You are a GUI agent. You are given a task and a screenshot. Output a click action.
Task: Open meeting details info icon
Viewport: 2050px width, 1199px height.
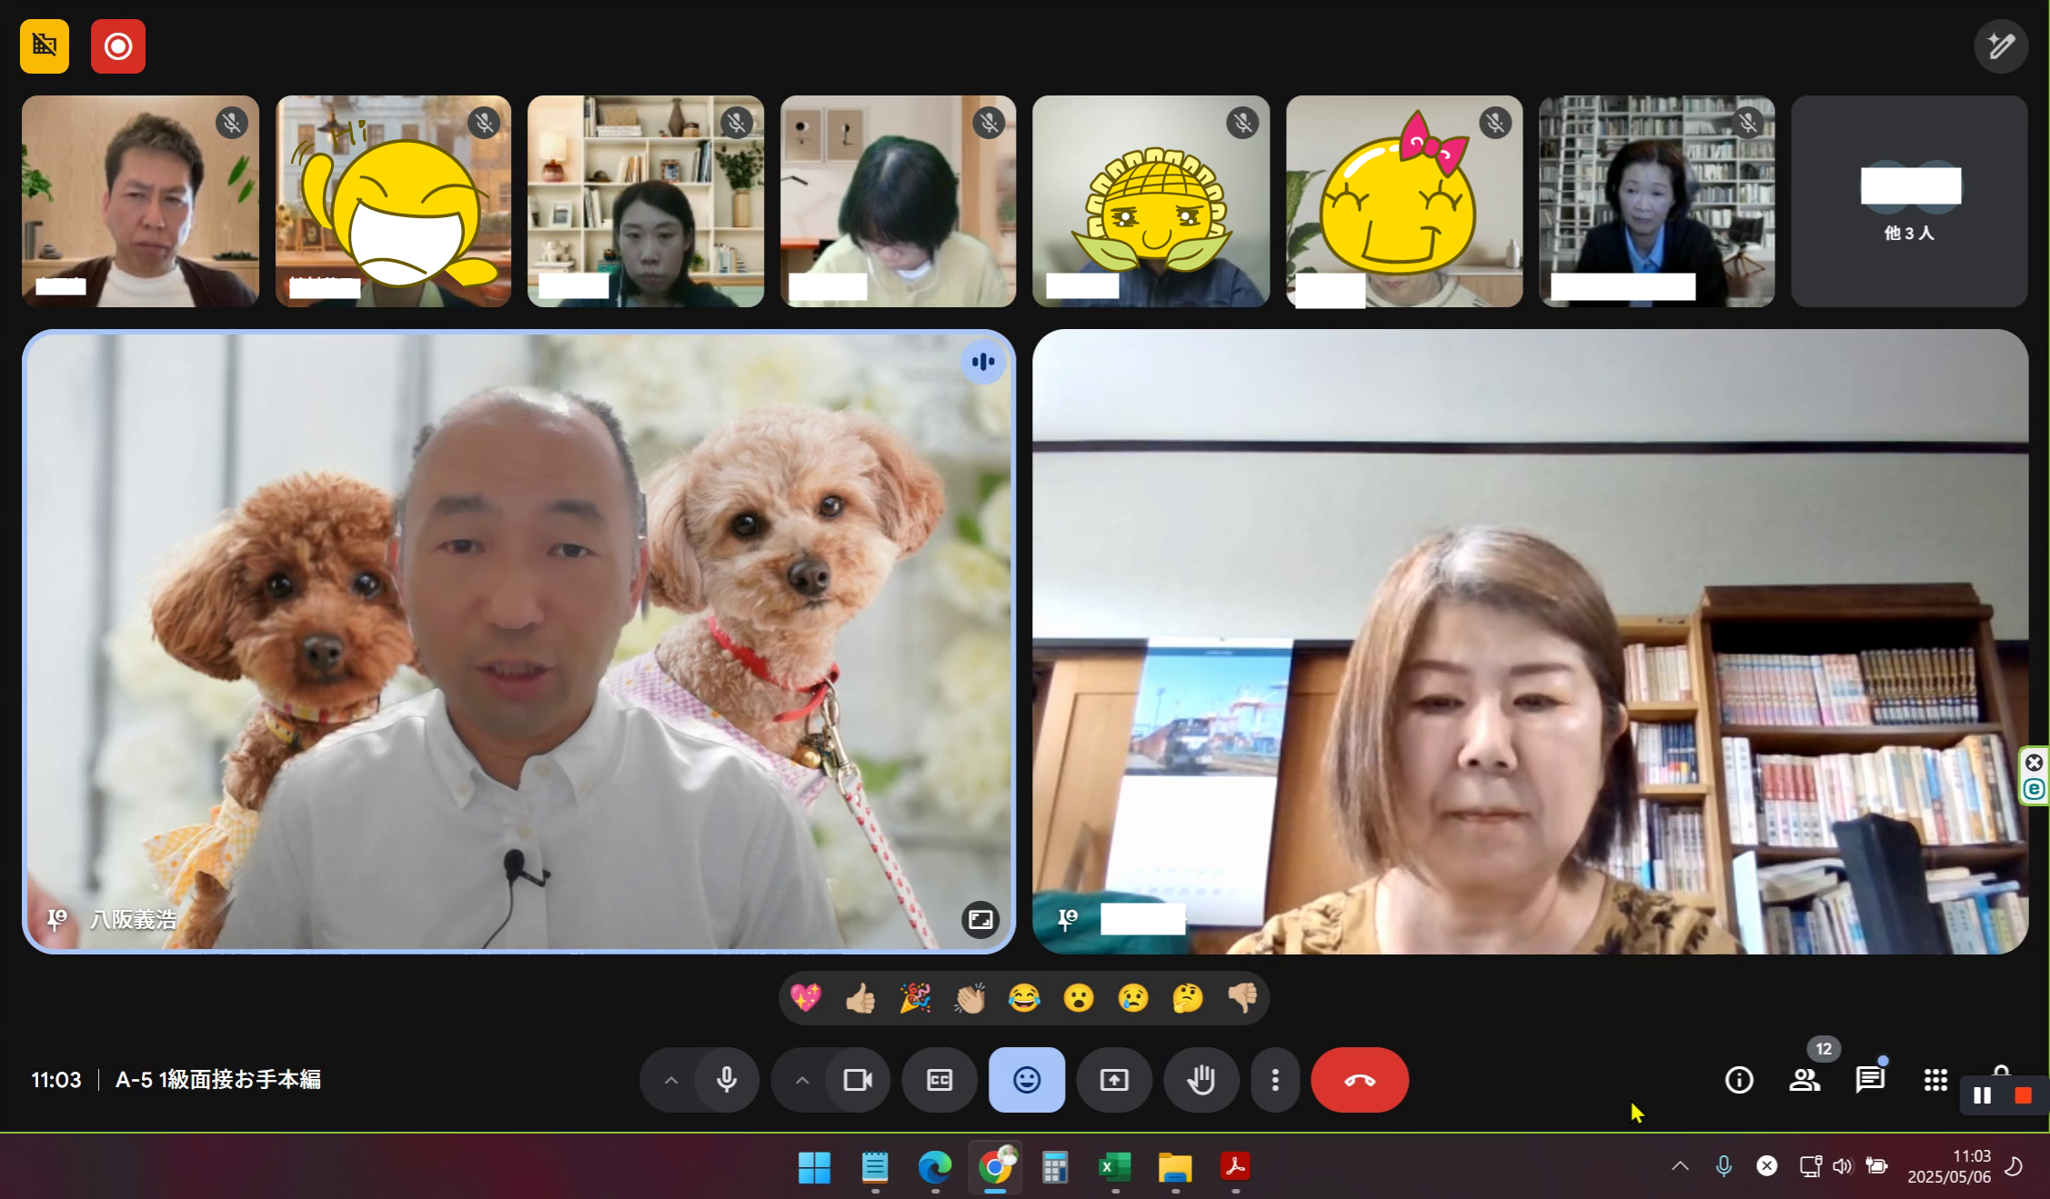[x=1739, y=1080]
